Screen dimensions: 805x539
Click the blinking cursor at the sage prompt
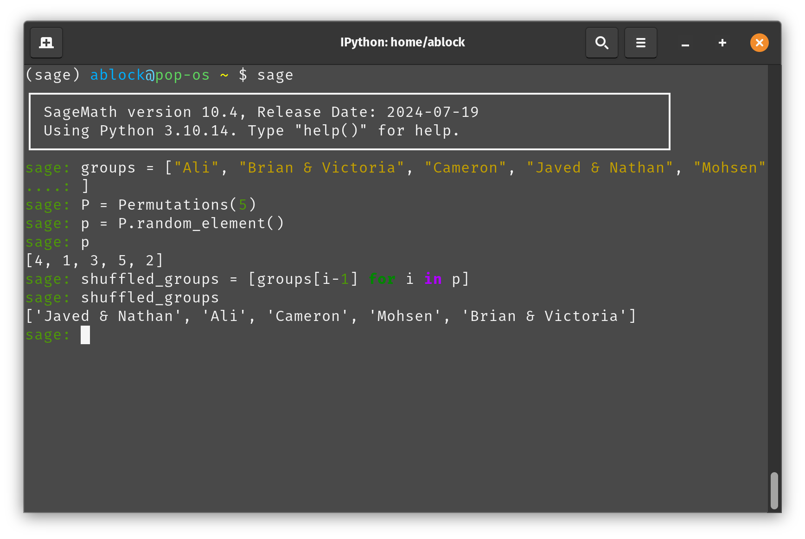point(85,335)
